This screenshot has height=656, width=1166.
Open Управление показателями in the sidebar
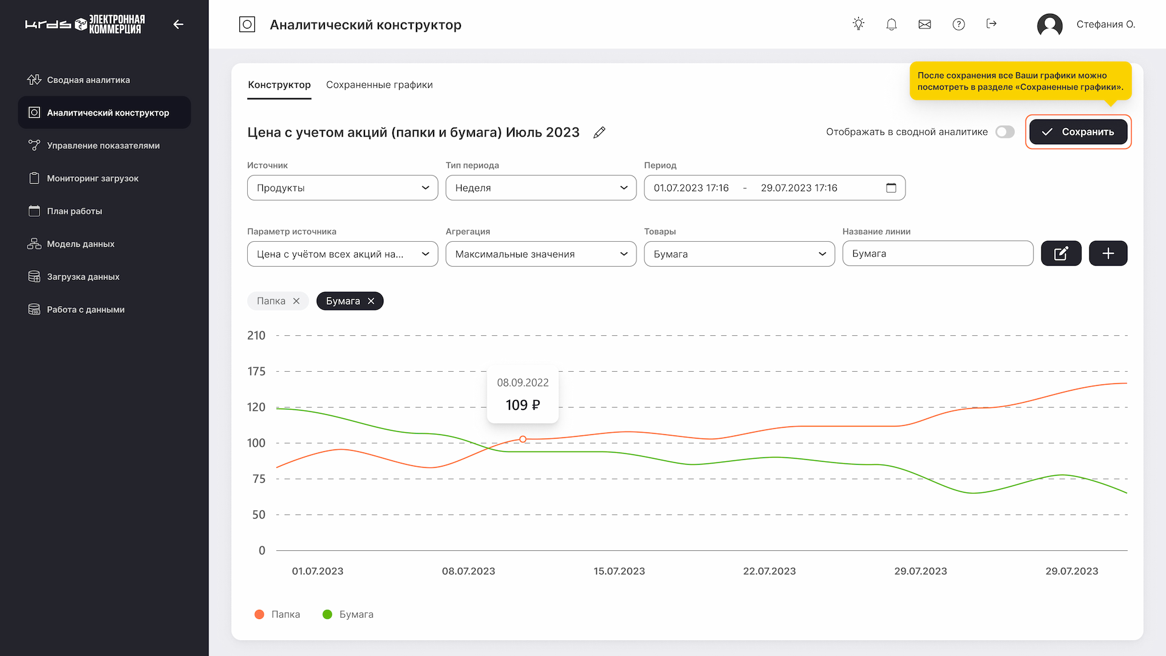point(103,146)
